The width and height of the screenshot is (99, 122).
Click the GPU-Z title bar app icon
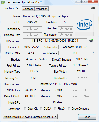3,2
